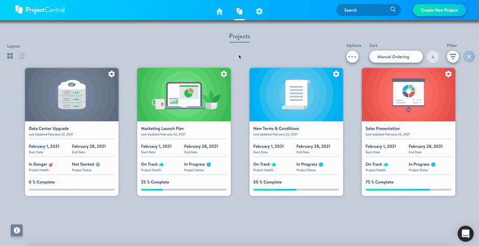479x246 pixels.
Task: Click '50 % Complete' on New Terms & Conditions
Action: 267,182
